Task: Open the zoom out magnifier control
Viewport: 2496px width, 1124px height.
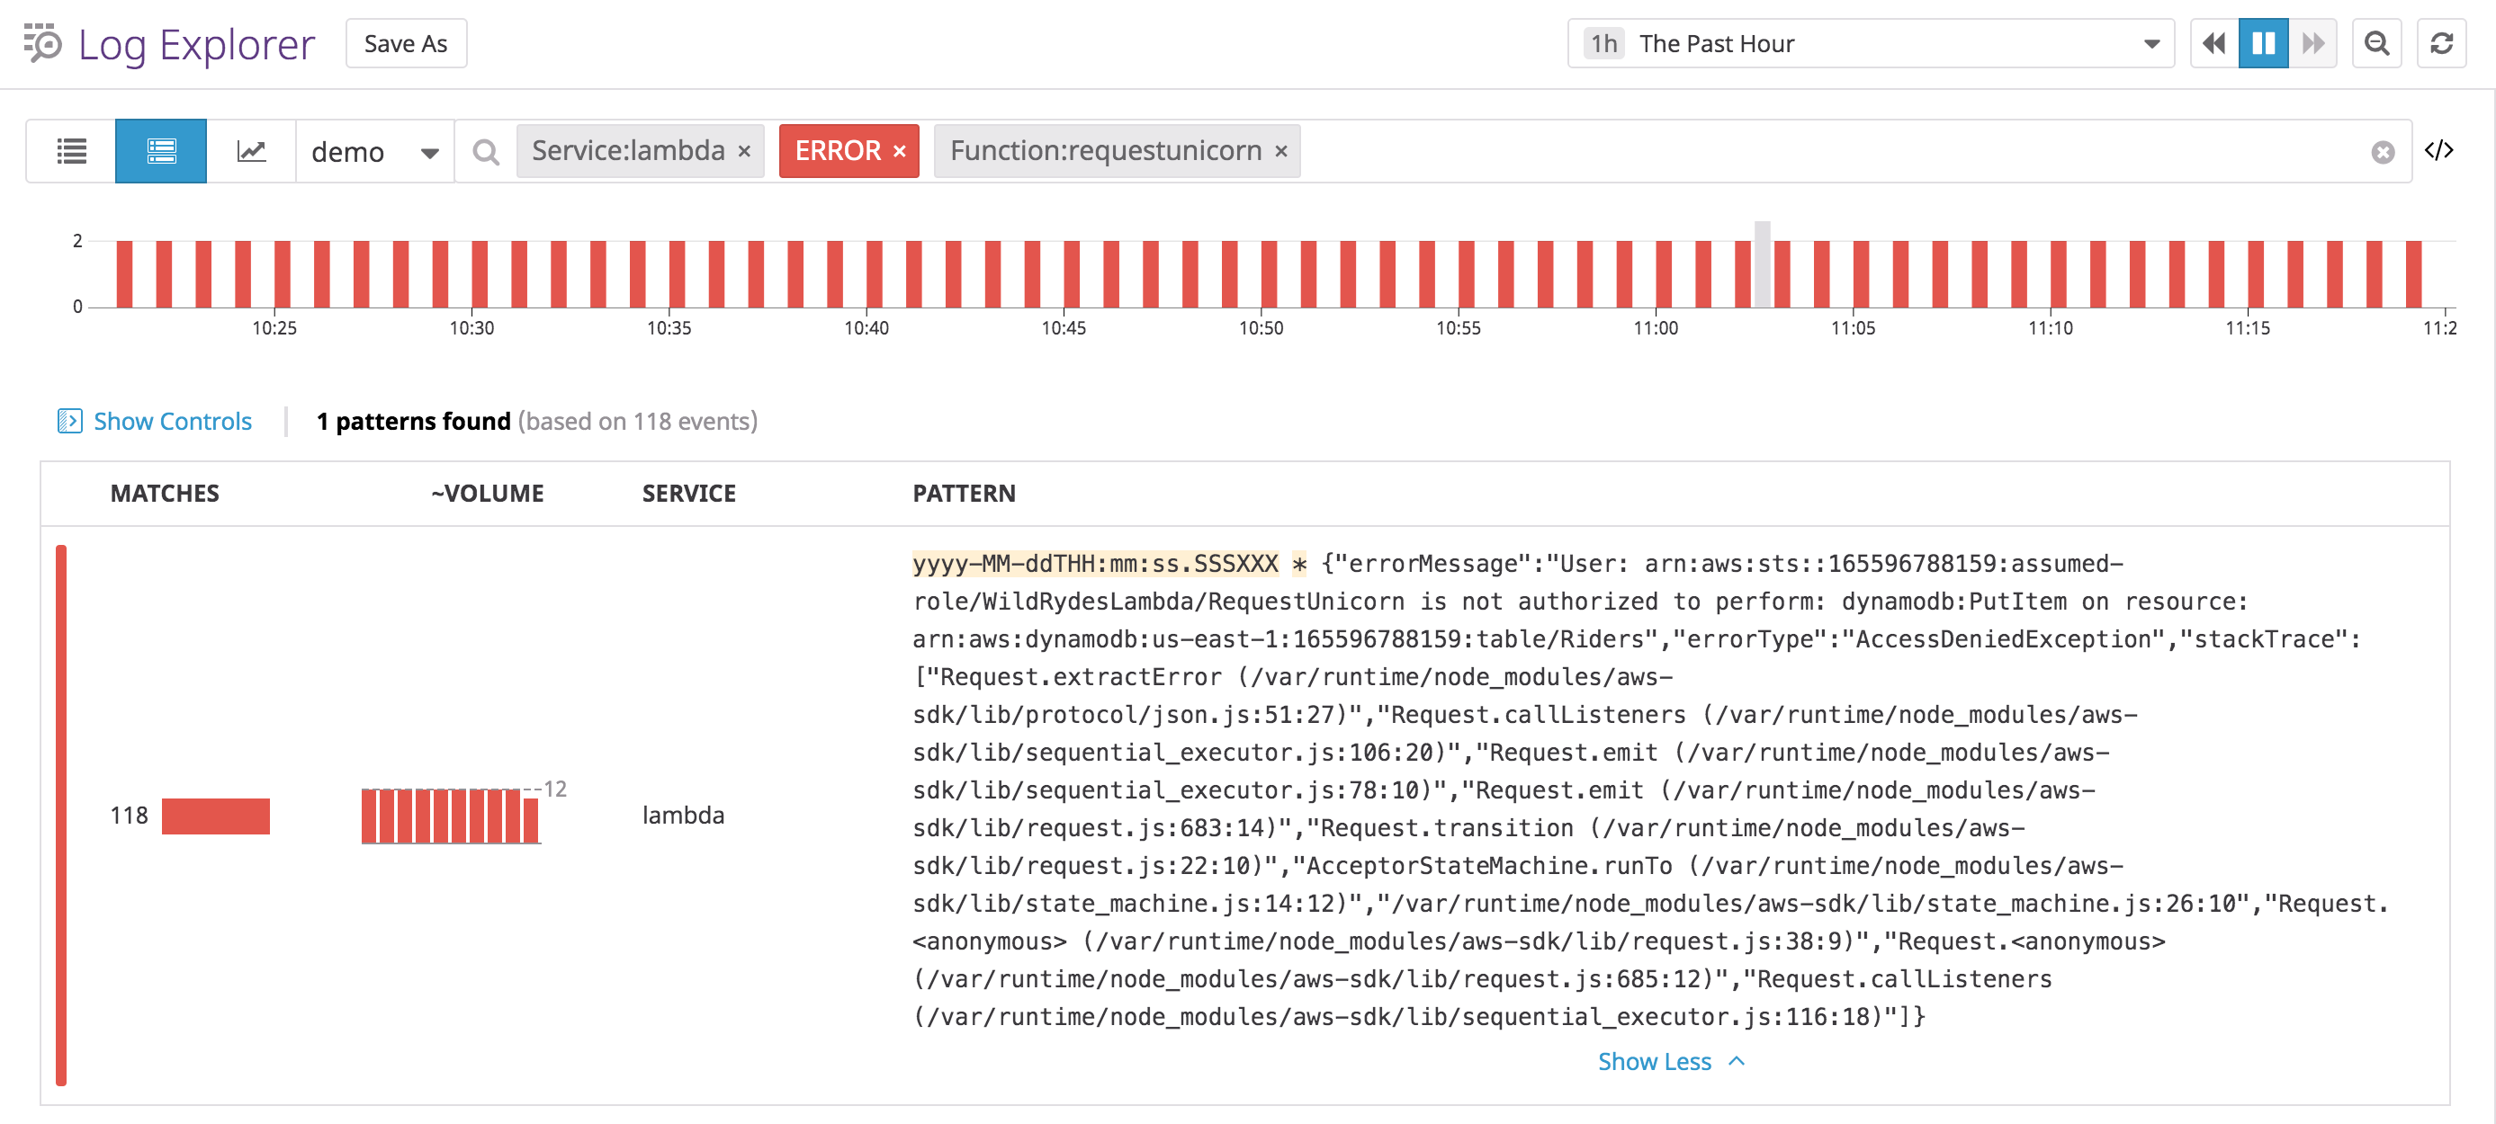Action: [2377, 42]
